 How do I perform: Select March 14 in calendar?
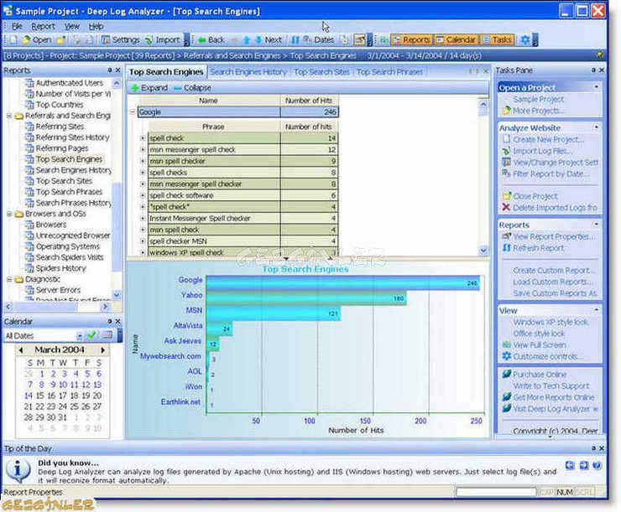click(x=29, y=396)
